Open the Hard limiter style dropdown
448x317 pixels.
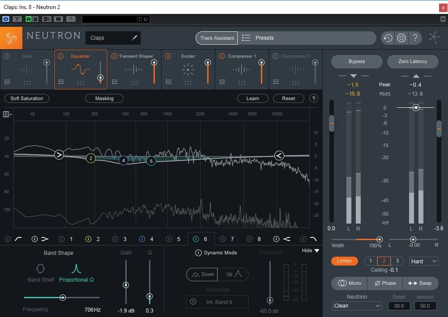(x=423, y=261)
